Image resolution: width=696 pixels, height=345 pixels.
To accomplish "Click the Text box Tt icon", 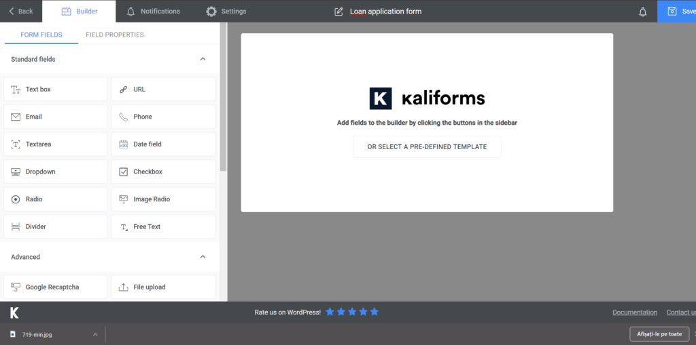I will click(x=16, y=89).
